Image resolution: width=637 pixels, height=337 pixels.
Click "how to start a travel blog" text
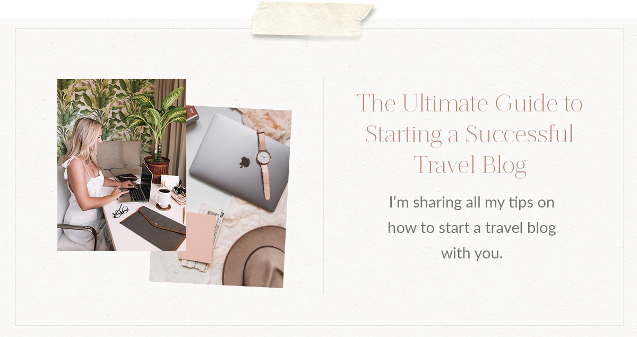click(x=471, y=228)
